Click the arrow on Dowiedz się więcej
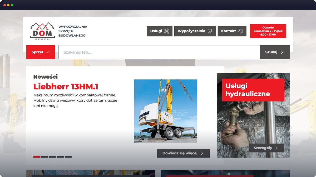316x177 pixels. [x=202, y=153]
